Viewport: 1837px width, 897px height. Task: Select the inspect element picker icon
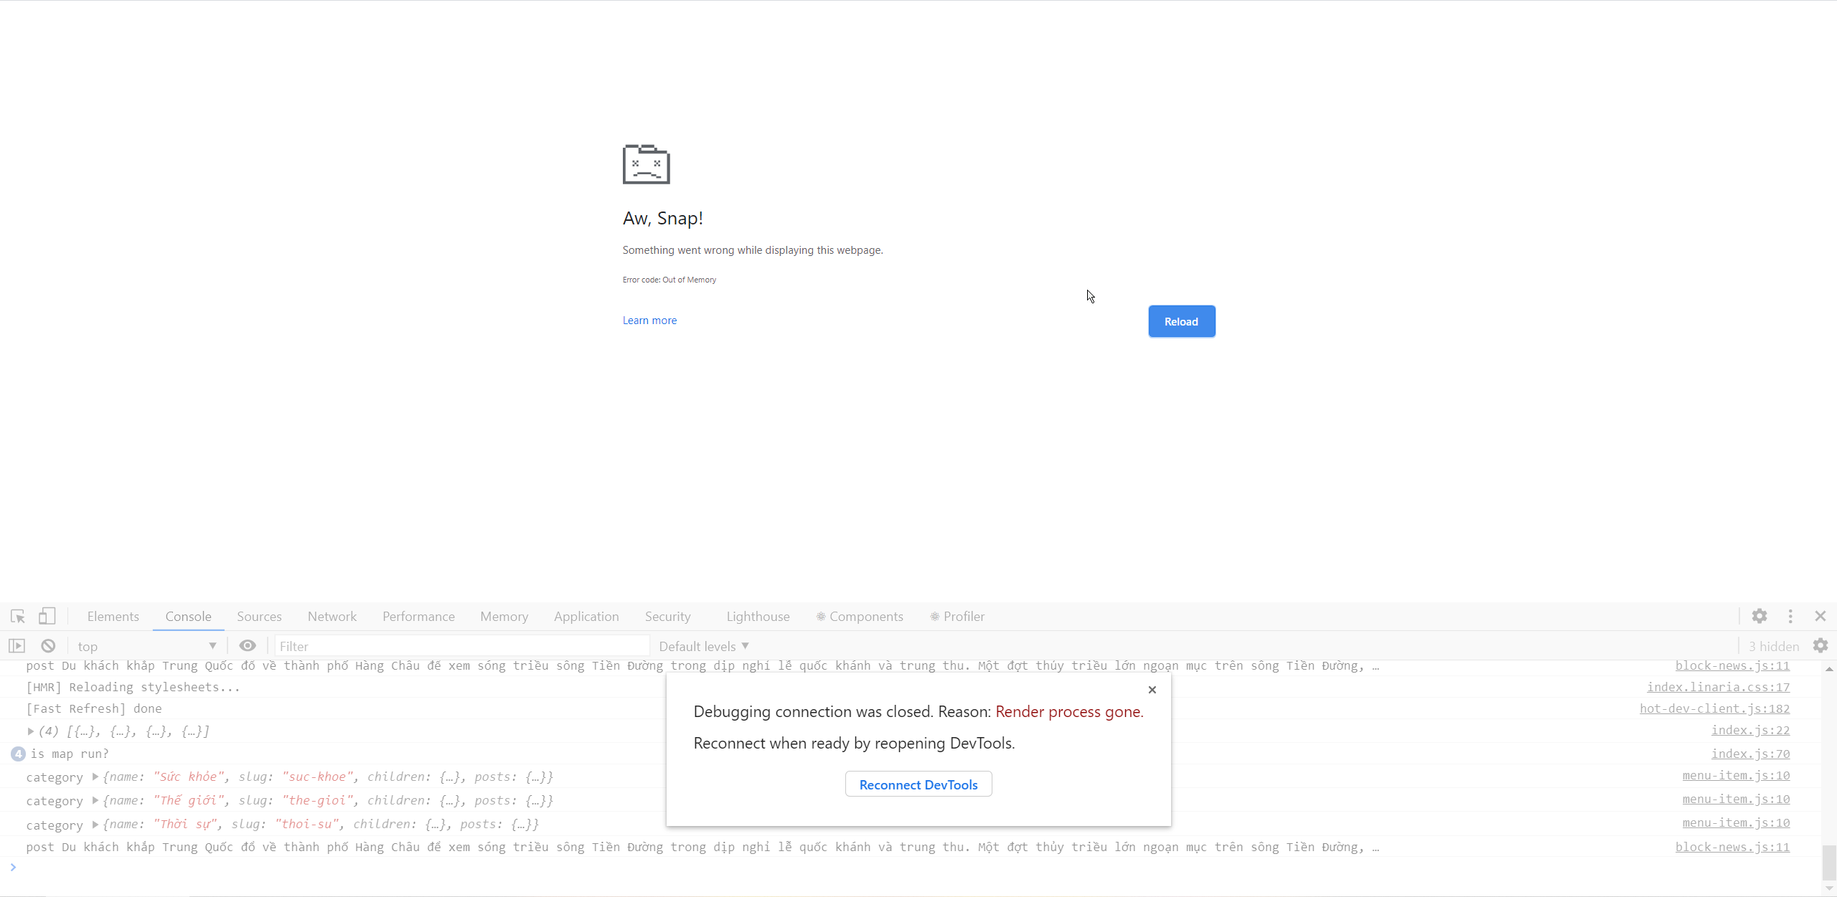[18, 617]
